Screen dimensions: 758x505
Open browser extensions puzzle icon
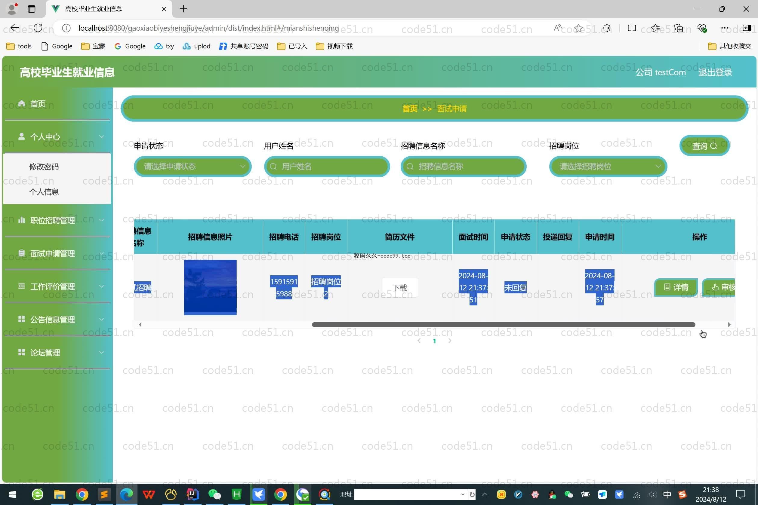pyautogui.click(x=606, y=28)
